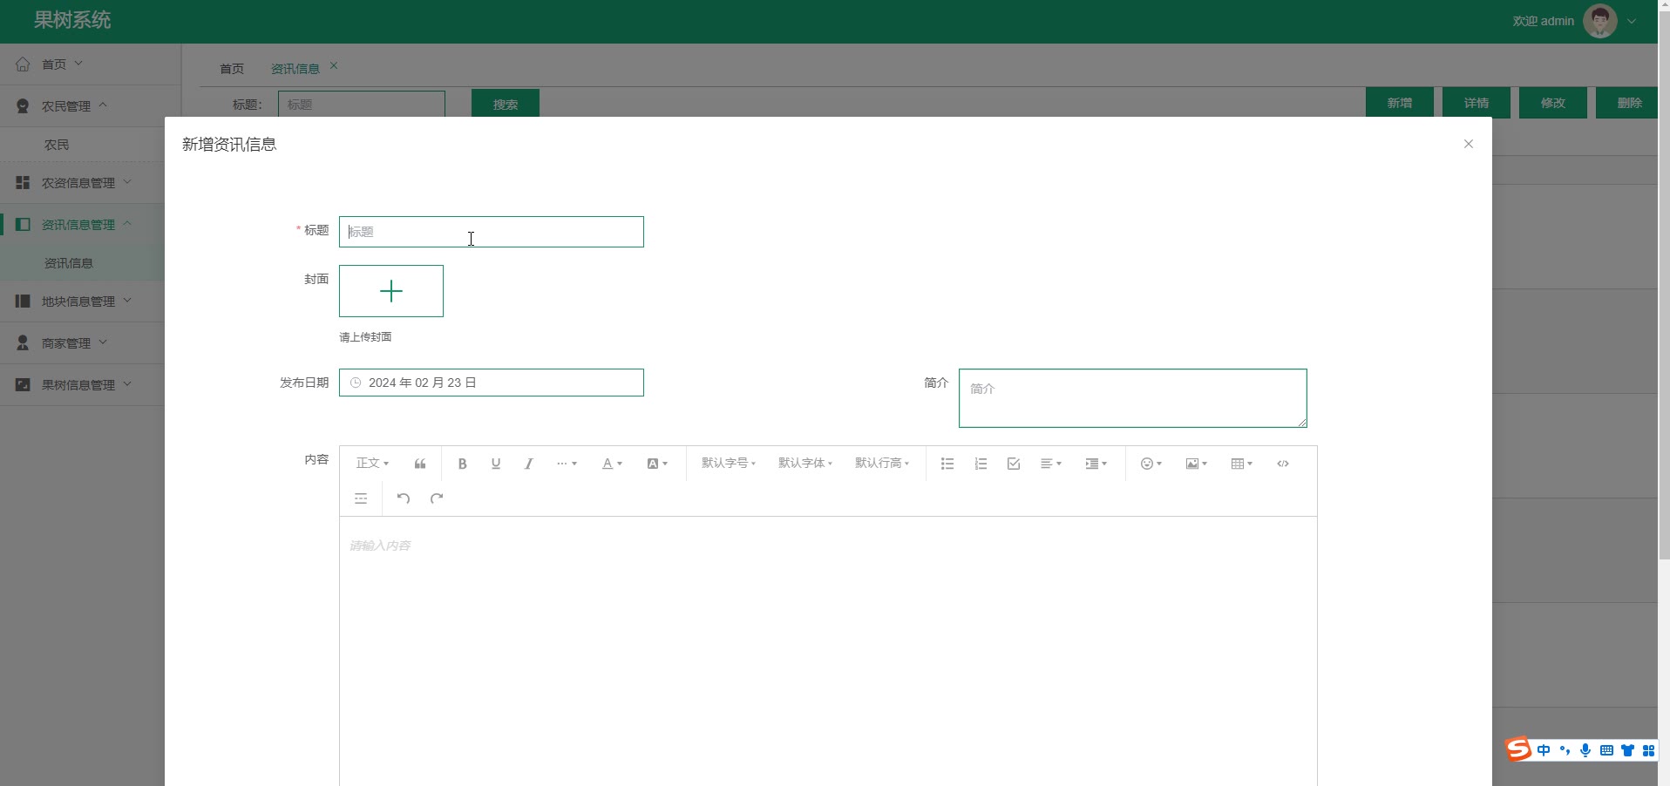Switch to the 首页 tab
Screen dimensions: 1670x786
tap(232, 69)
